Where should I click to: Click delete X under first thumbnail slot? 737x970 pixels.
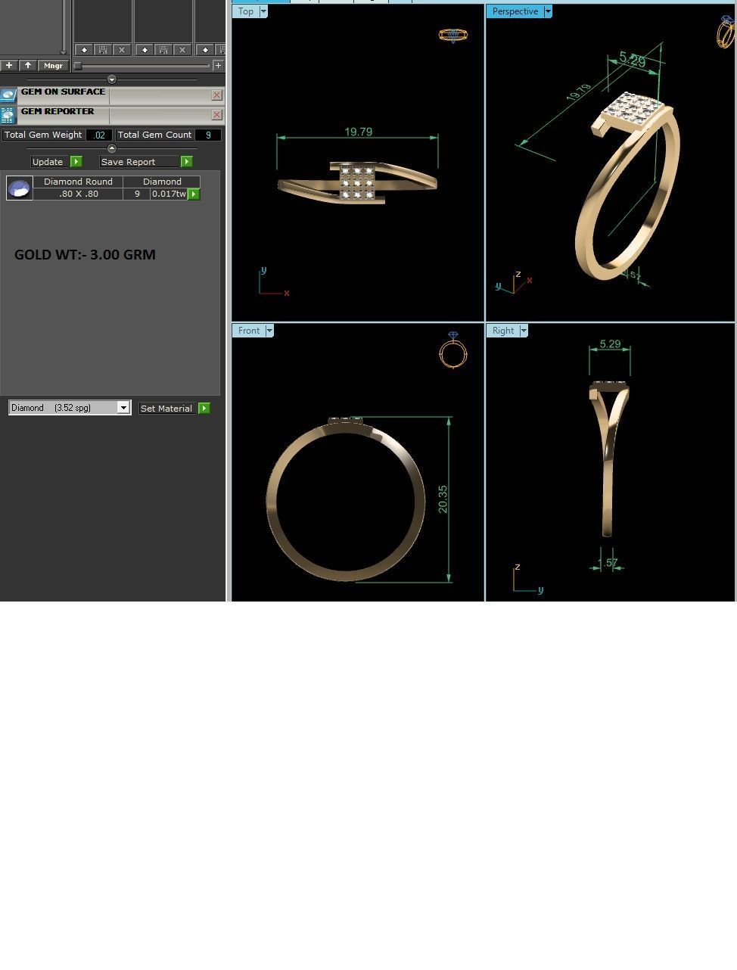click(122, 50)
